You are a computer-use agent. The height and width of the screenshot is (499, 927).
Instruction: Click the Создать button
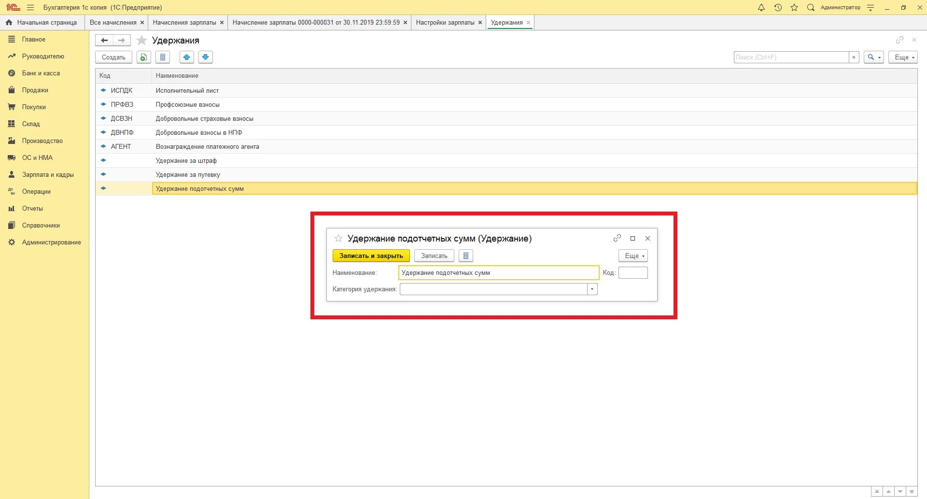click(113, 57)
